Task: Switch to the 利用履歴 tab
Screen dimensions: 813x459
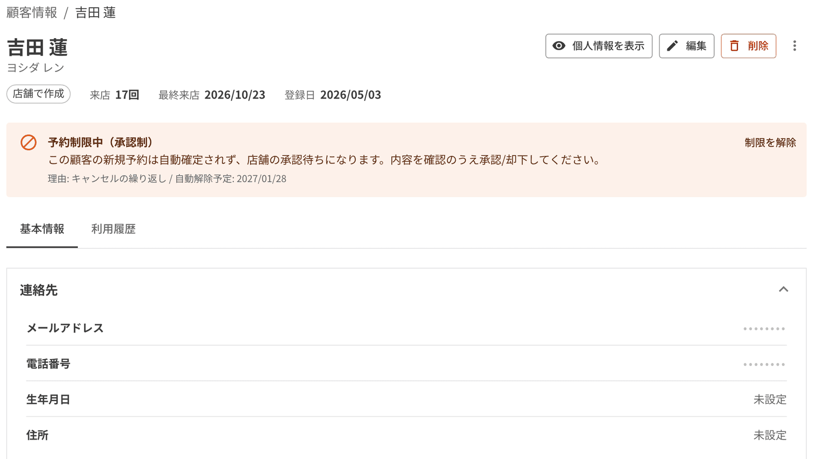Action: click(x=113, y=229)
